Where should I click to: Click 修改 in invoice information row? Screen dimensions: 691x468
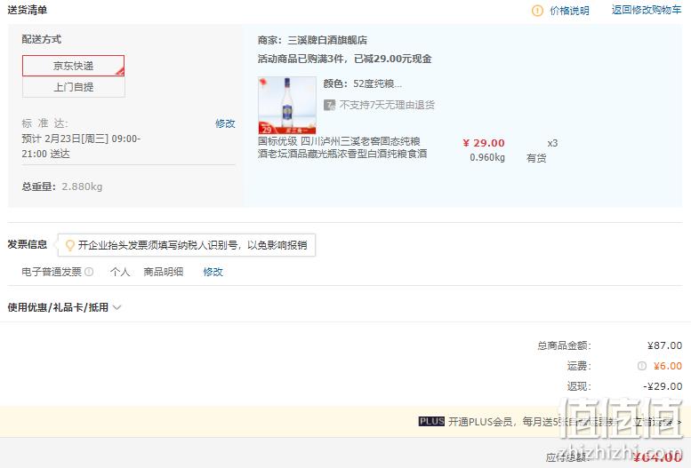click(213, 272)
